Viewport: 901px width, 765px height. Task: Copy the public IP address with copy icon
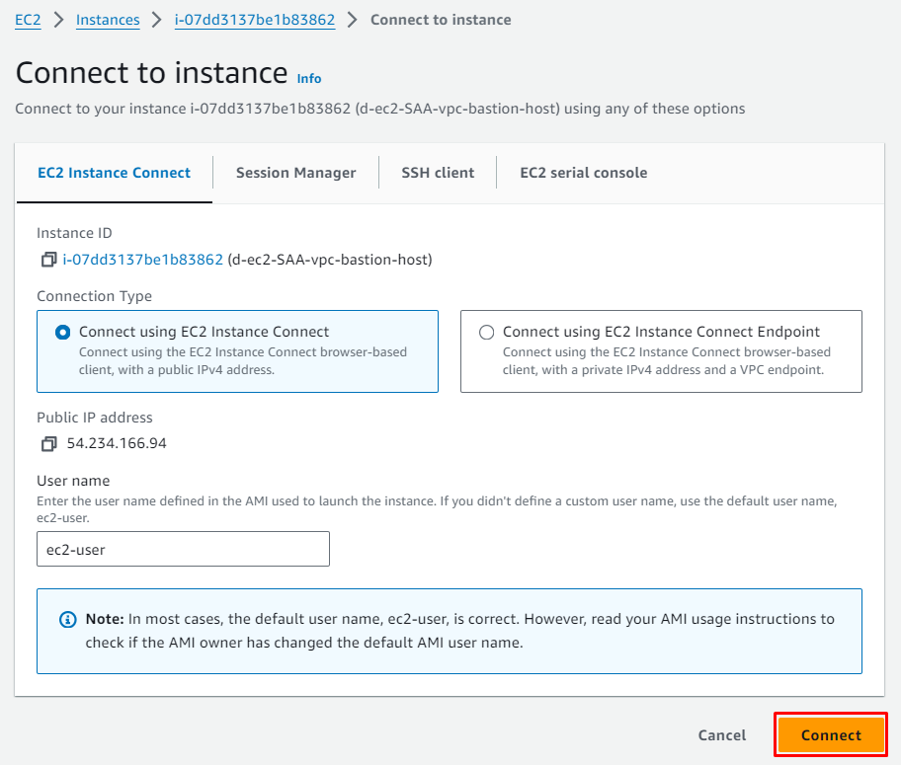(48, 444)
